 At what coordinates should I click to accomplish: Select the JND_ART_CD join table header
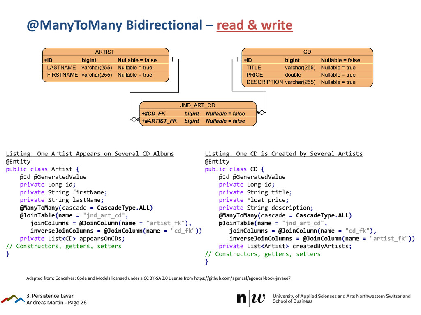click(x=198, y=105)
